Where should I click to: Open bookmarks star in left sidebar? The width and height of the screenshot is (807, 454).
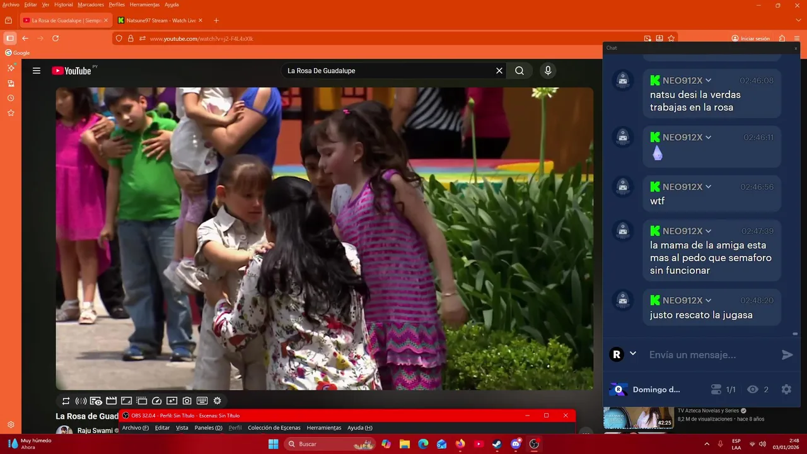[x=11, y=113]
